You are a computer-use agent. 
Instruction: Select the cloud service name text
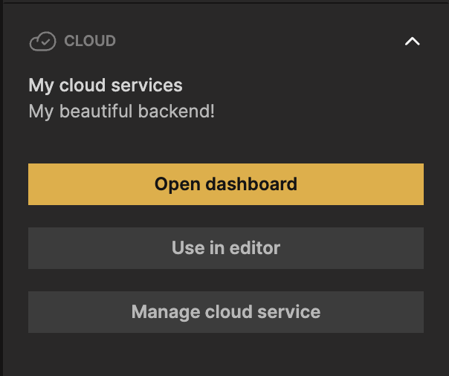(x=106, y=85)
